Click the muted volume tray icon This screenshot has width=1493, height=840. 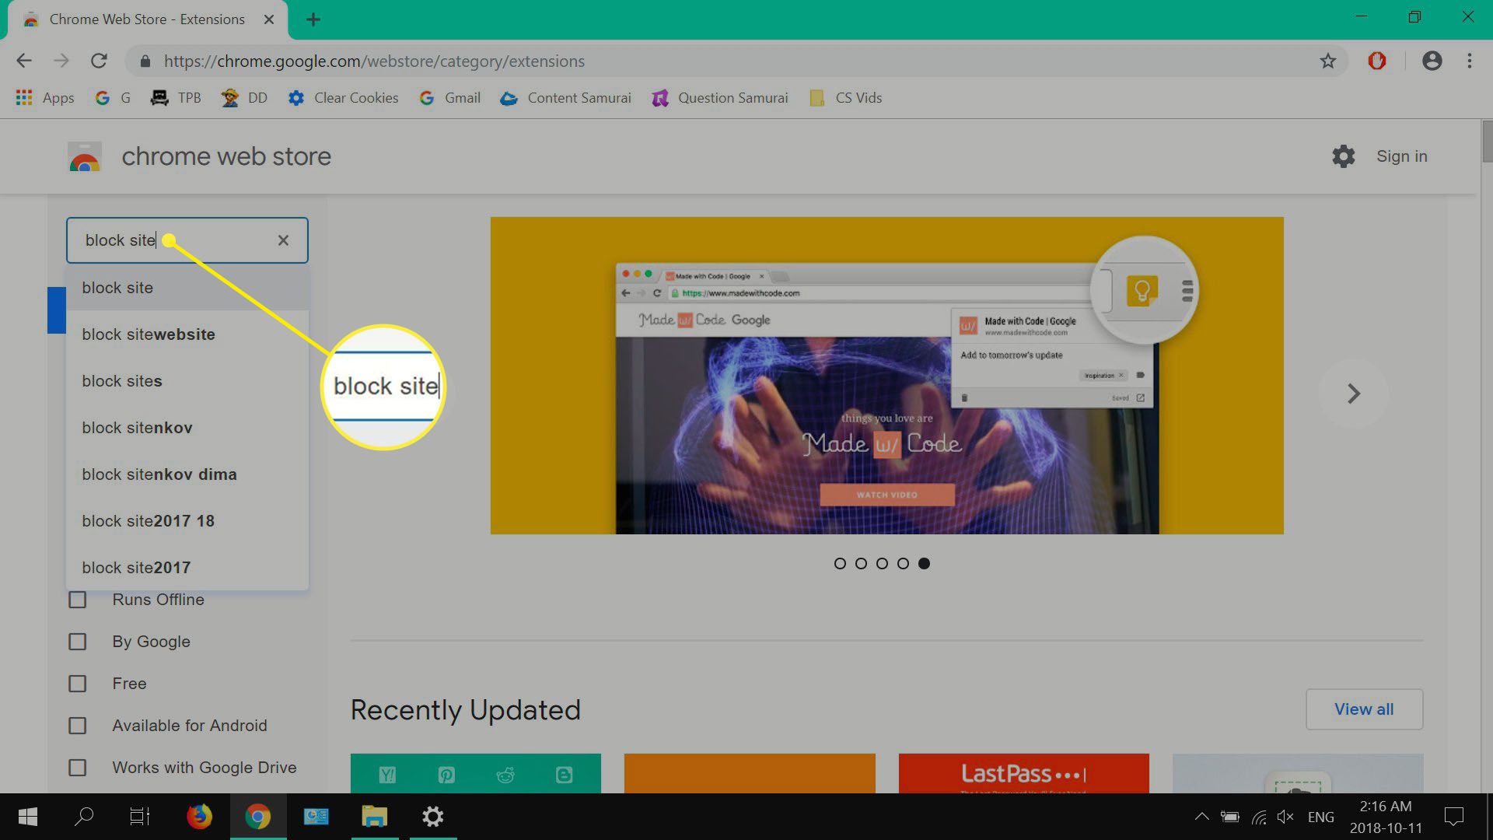1285,817
